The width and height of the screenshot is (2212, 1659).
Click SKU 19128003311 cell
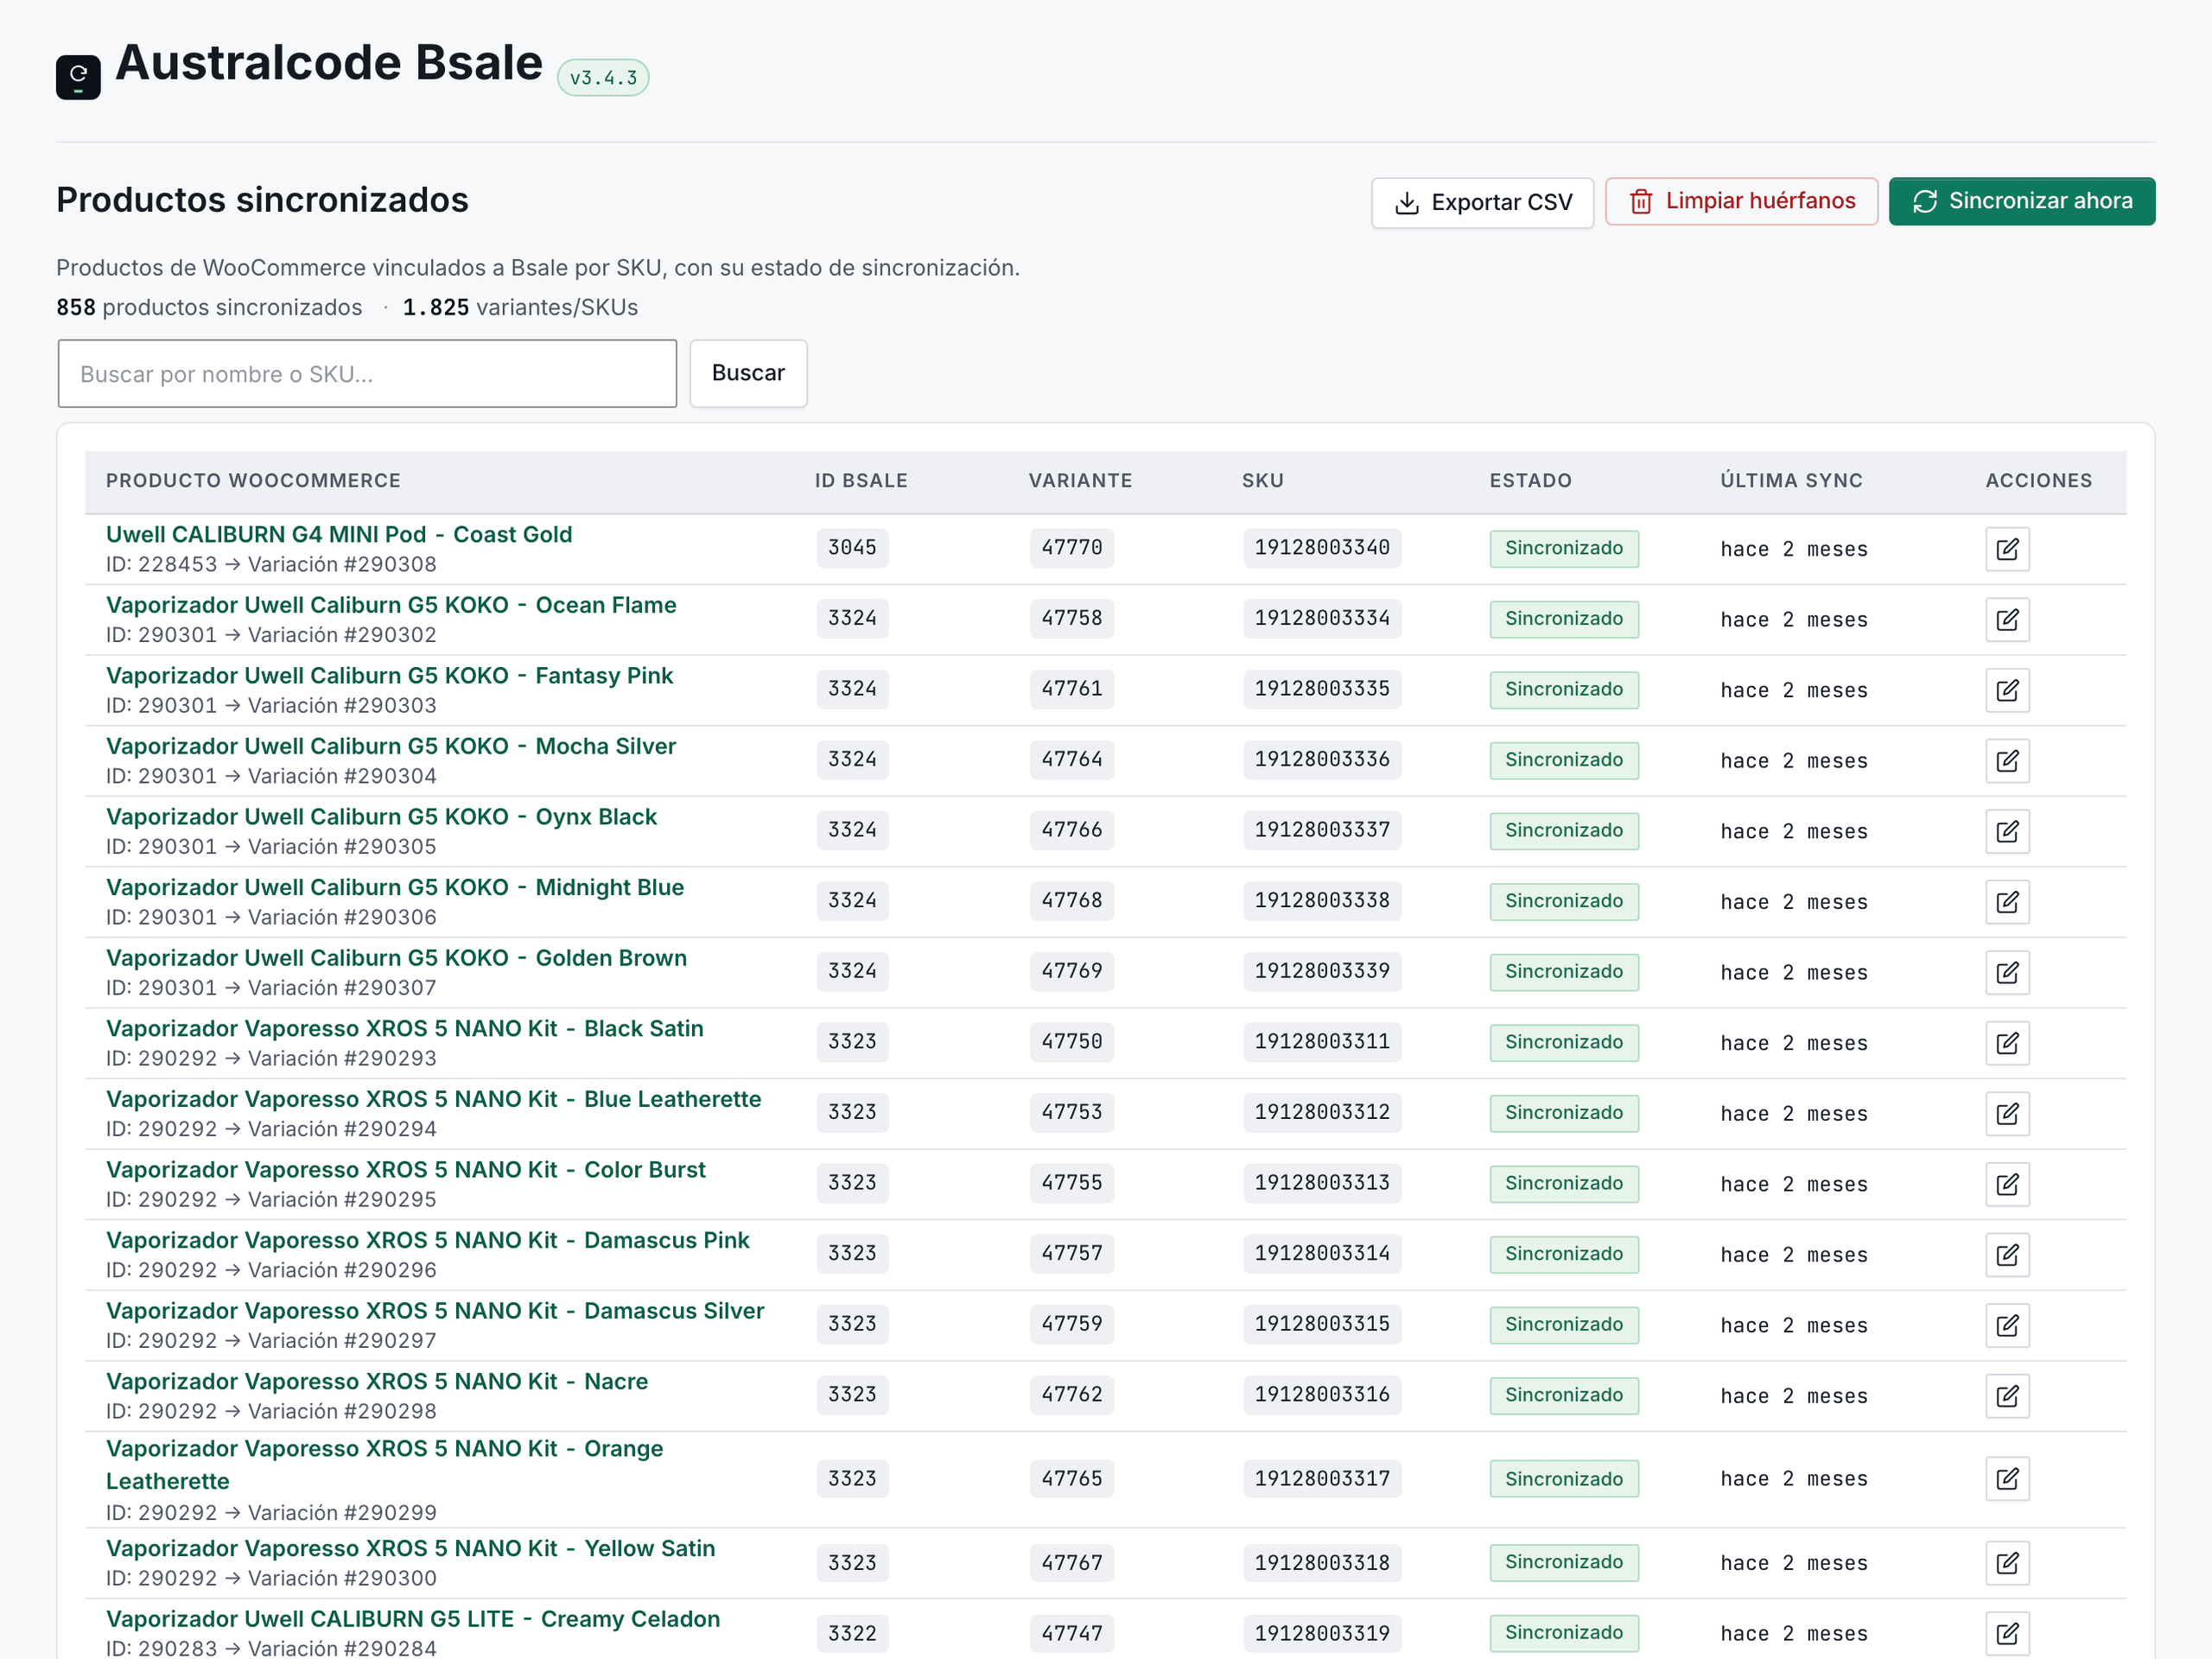[1322, 1042]
